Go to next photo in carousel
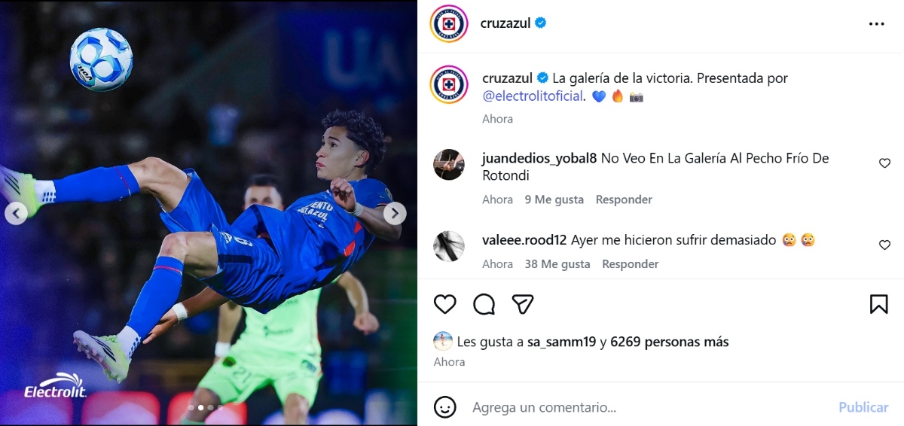 [x=394, y=214]
